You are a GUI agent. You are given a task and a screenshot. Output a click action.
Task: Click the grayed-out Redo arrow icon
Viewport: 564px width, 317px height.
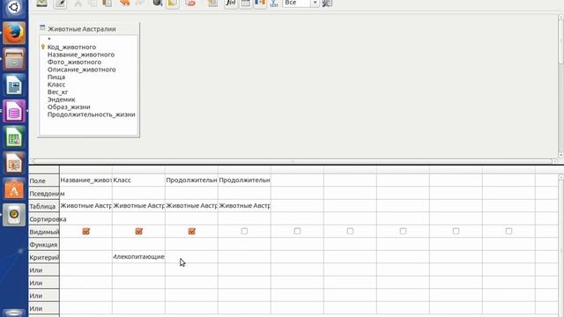click(x=139, y=3)
